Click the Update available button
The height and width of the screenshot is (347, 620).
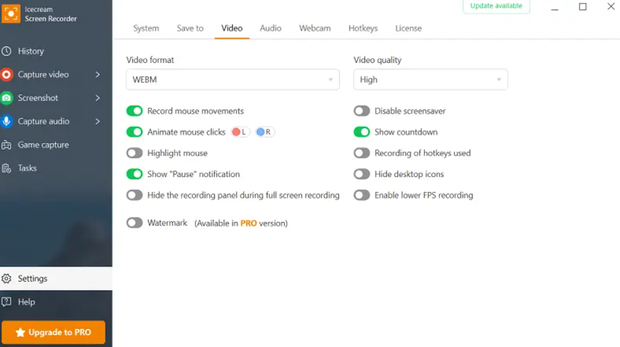[496, 6]
